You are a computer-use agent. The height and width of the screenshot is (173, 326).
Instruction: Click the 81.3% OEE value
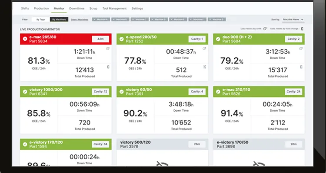(x=39, y=61)
